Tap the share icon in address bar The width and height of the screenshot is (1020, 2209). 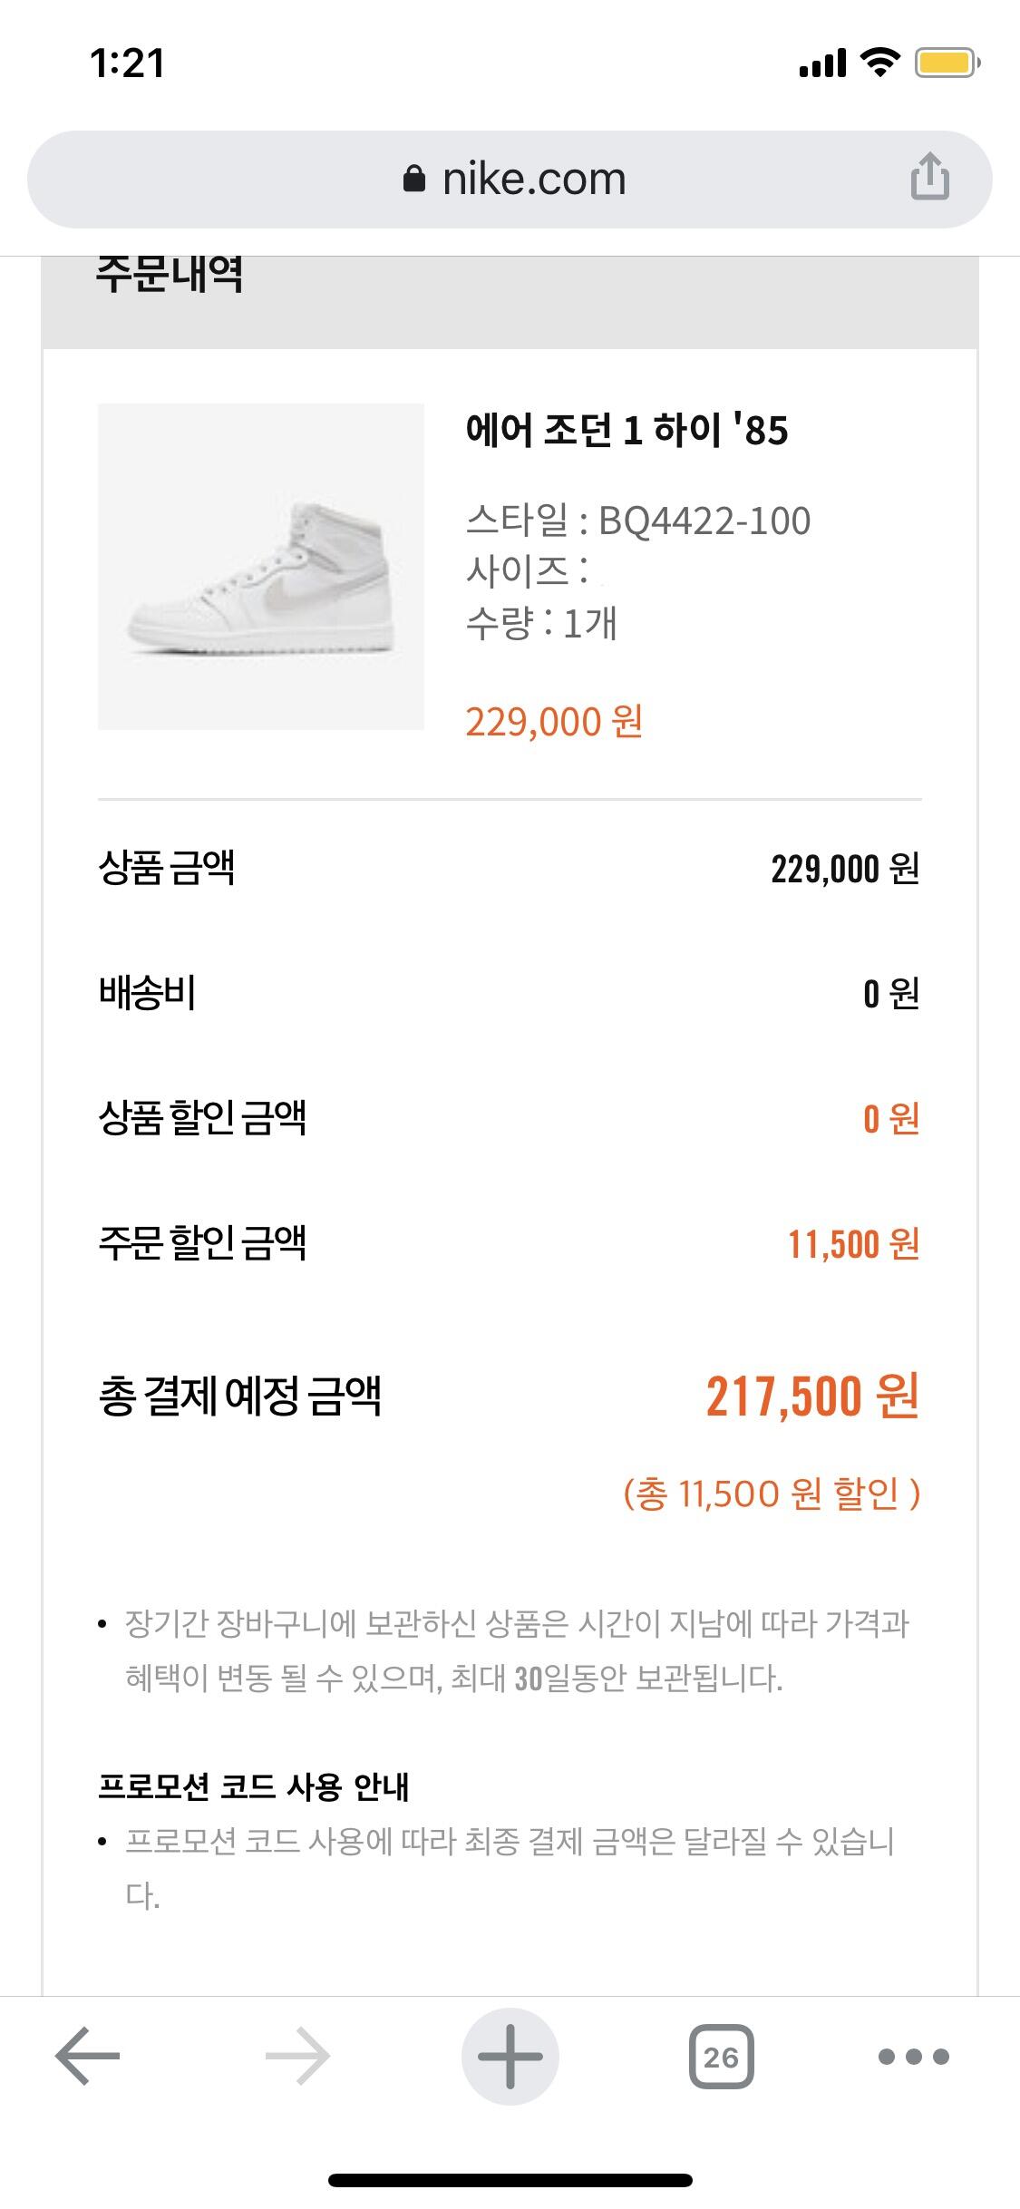[x=929, y=176]
